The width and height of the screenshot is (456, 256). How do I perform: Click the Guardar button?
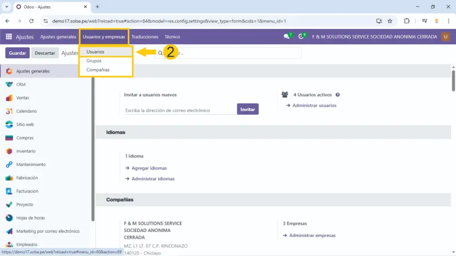(17, 53)
